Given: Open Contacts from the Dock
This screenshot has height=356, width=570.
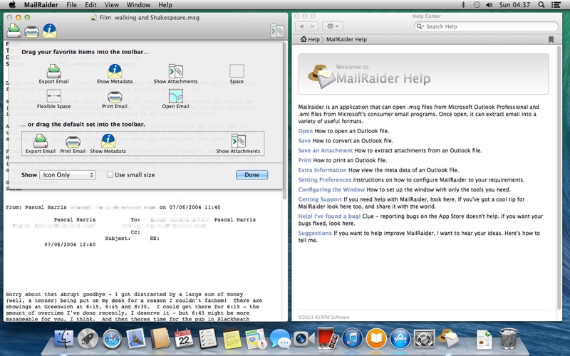Looking at the screenshot, I should click(160, 338).
